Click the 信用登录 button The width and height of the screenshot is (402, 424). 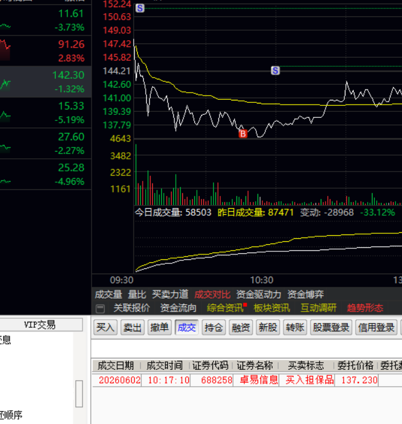click(376, 327)
